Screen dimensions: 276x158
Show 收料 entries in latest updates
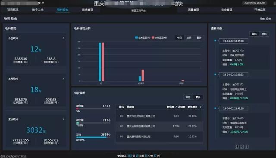pyautogui.click(x=254, y=34)
